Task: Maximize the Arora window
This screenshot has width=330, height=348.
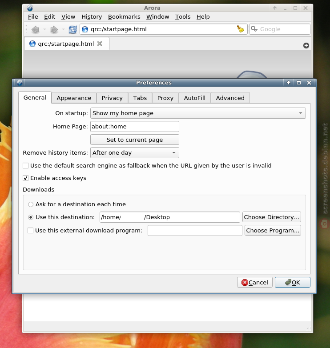Action: pyautogui.click(x=295, y=8)
